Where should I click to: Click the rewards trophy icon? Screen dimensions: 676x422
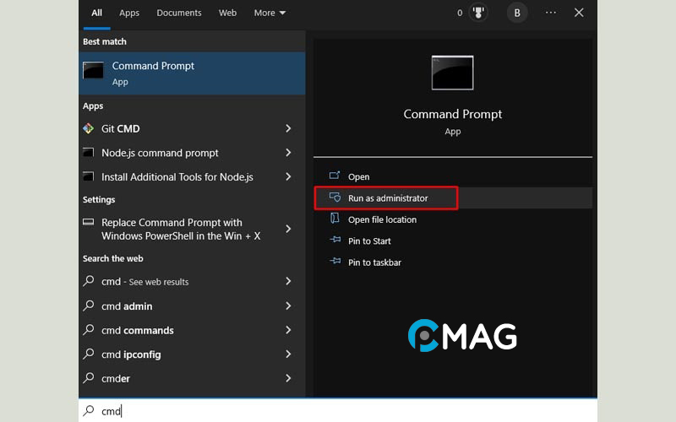pos(478,13)
